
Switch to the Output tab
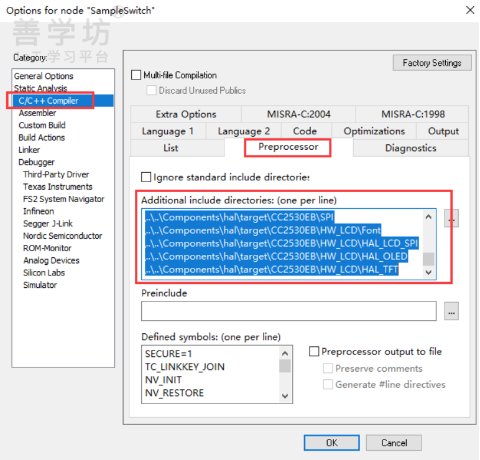click(443, 131)
